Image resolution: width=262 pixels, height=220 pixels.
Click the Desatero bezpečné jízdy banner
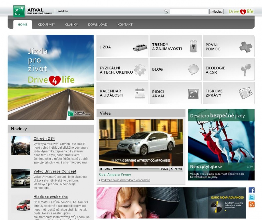click(221, 145)
